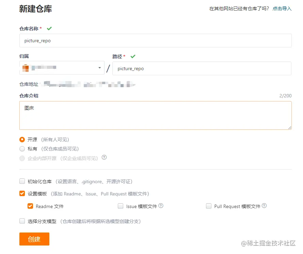Viewport: 303px width, 254px height.
Task: Enable the 初始化仓库 checkbox
Action: [x=22, y=181]
